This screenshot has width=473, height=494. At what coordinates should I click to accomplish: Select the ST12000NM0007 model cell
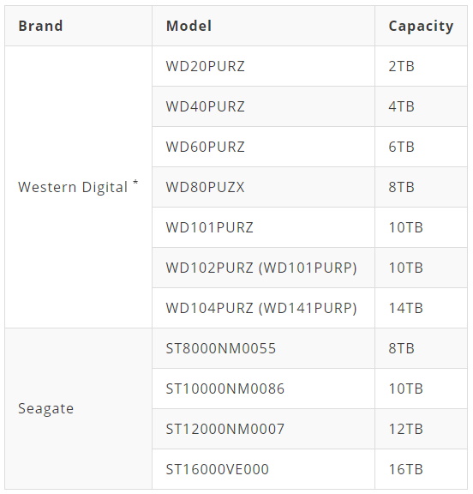263,429
